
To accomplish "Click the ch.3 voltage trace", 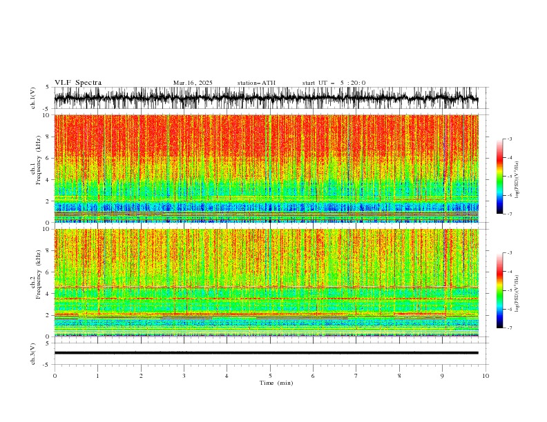I will 266,353.
